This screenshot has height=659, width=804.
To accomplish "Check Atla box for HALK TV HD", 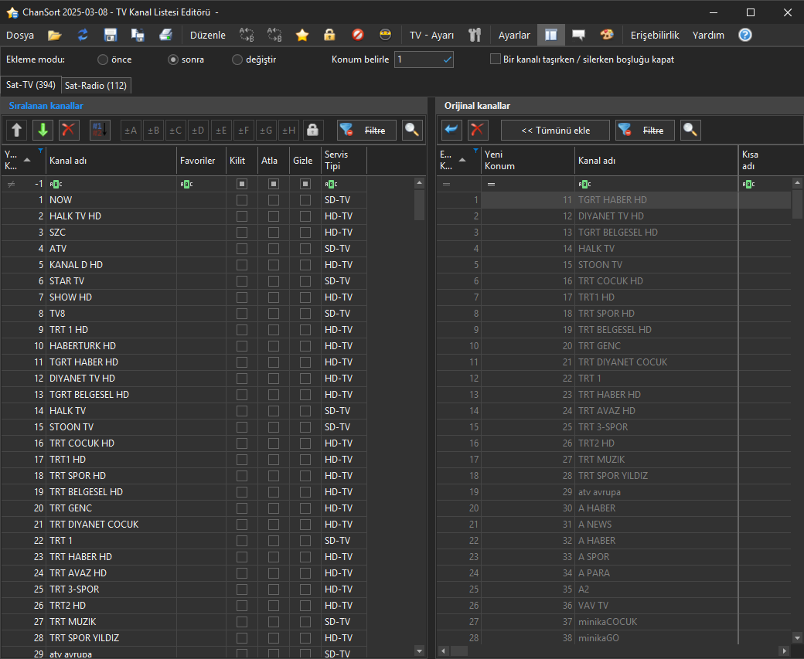I will point(274,216).
